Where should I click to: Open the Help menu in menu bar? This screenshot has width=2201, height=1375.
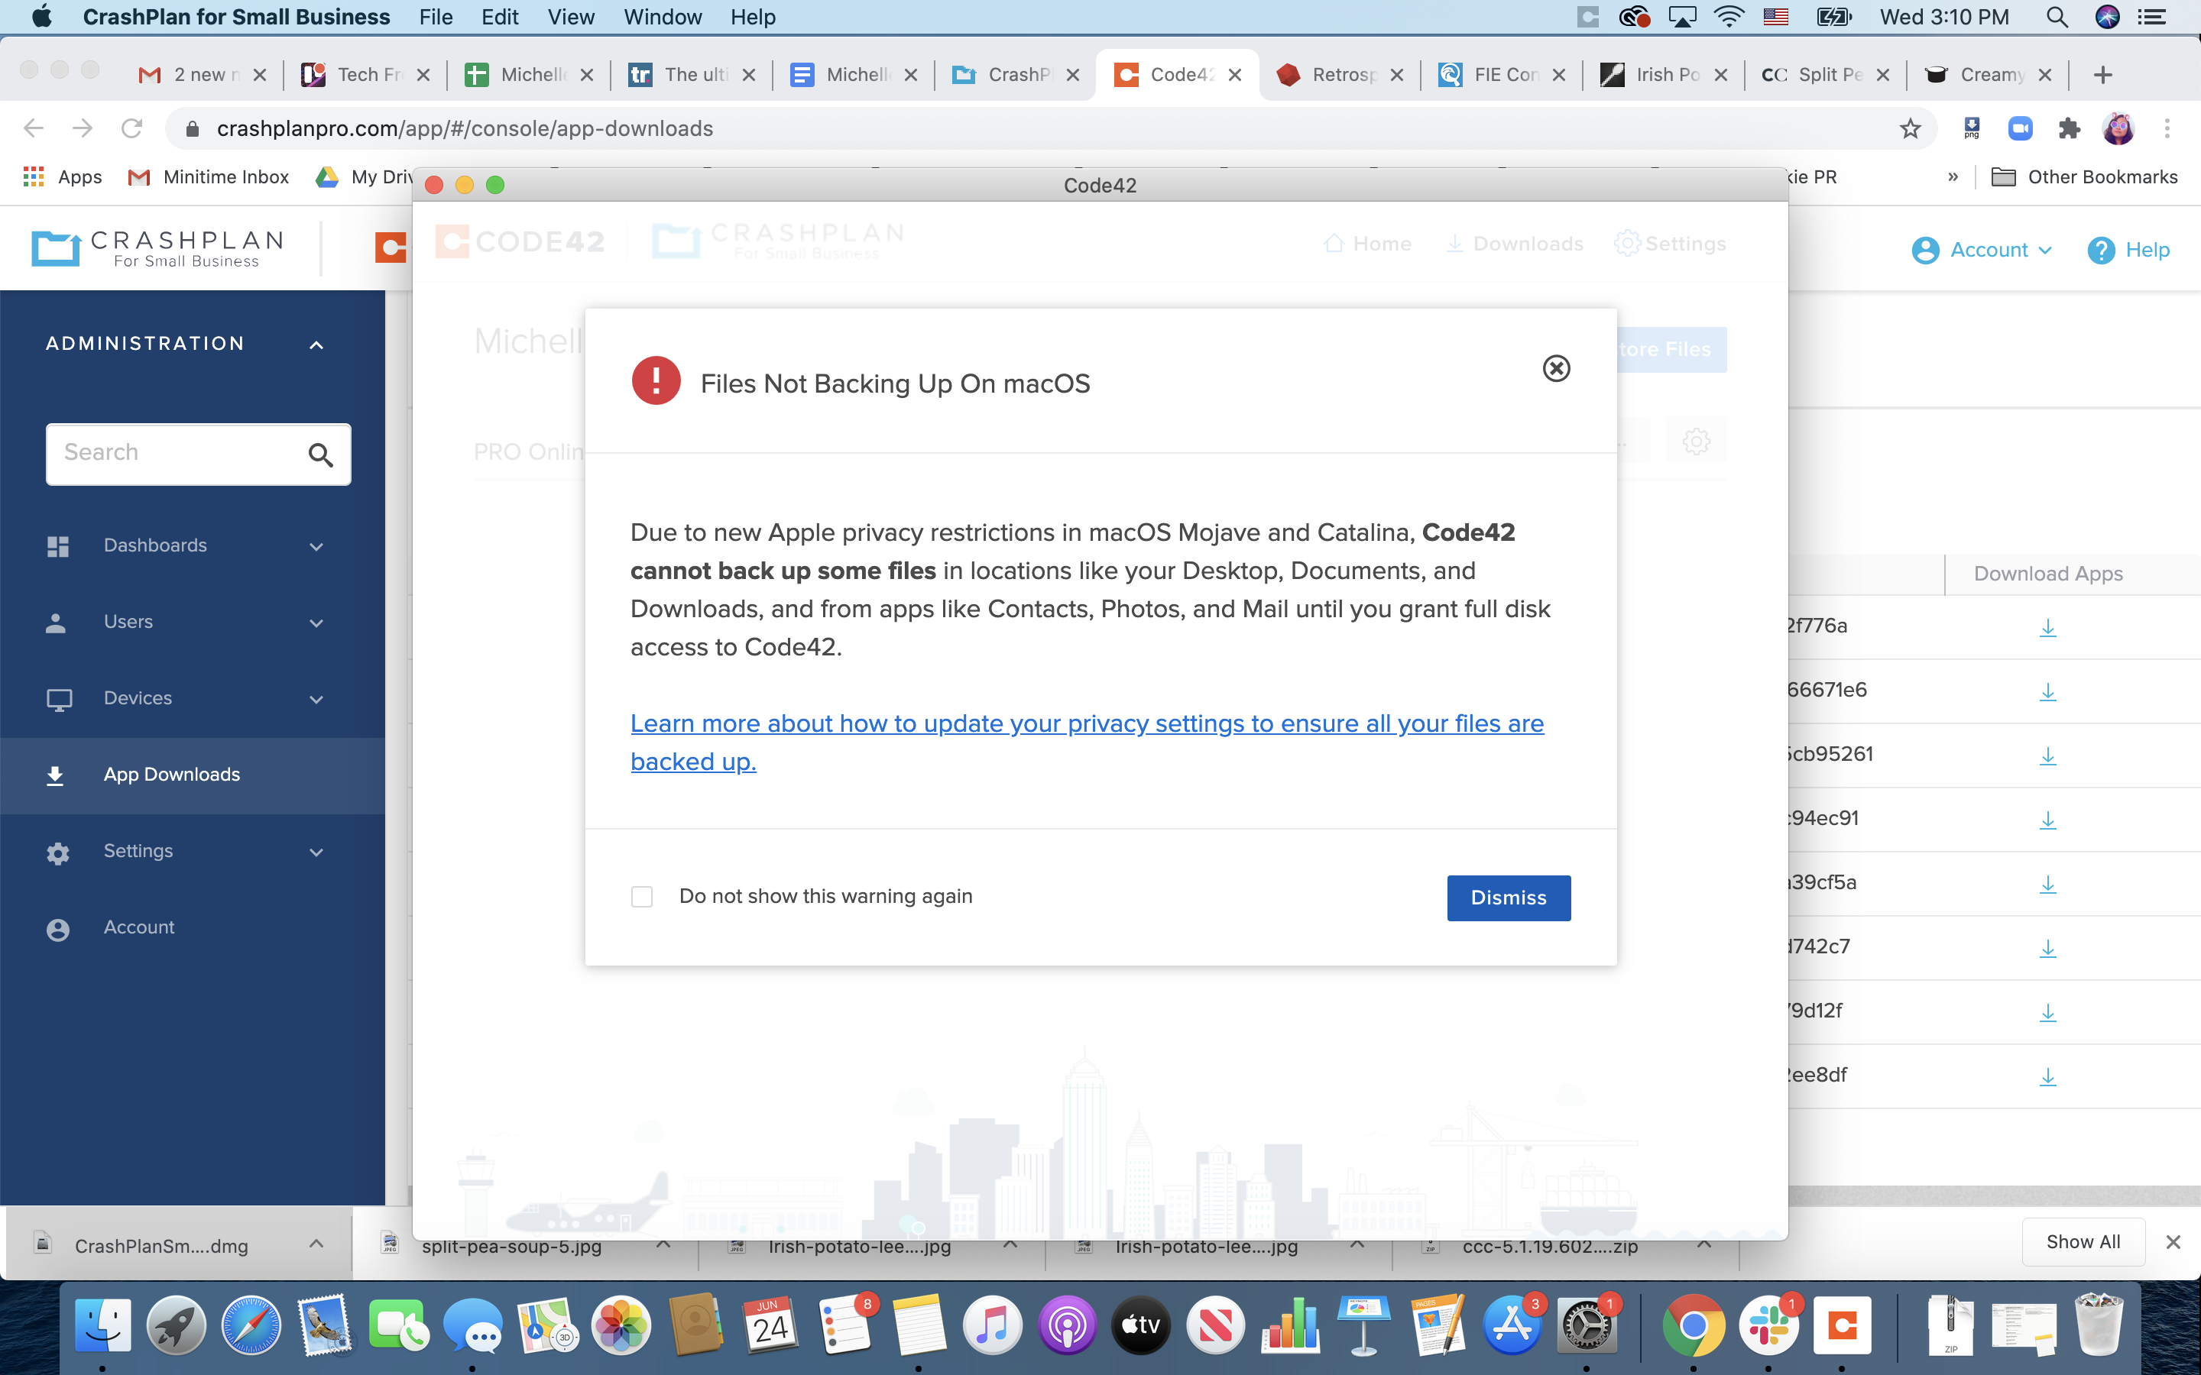[752, 18]
